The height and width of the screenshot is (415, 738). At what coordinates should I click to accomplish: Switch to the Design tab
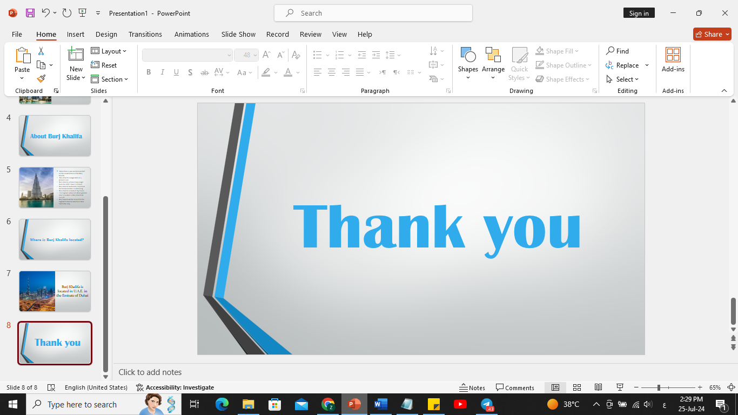point(106,34)
